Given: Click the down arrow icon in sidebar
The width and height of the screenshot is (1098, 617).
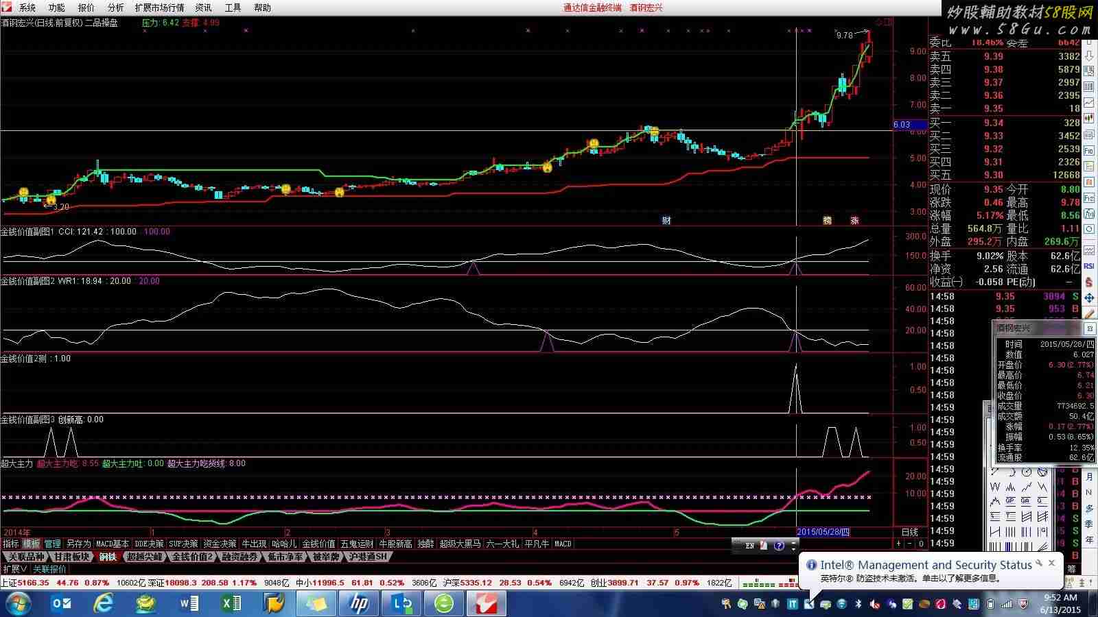Looking at the screenshot, I should (1089, 56).
